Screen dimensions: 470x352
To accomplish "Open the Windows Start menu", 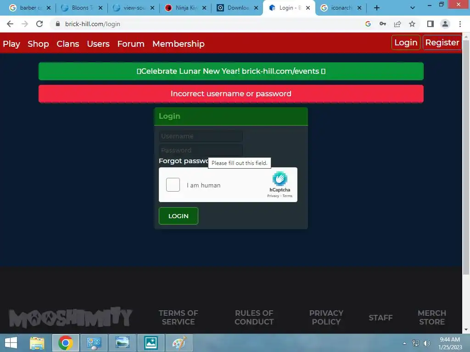I will coord(11,343).
